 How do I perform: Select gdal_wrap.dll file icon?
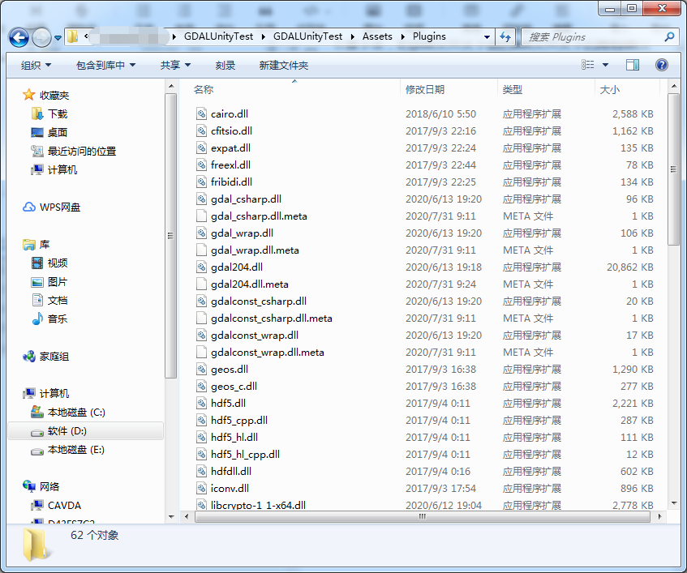click(201, 233)
